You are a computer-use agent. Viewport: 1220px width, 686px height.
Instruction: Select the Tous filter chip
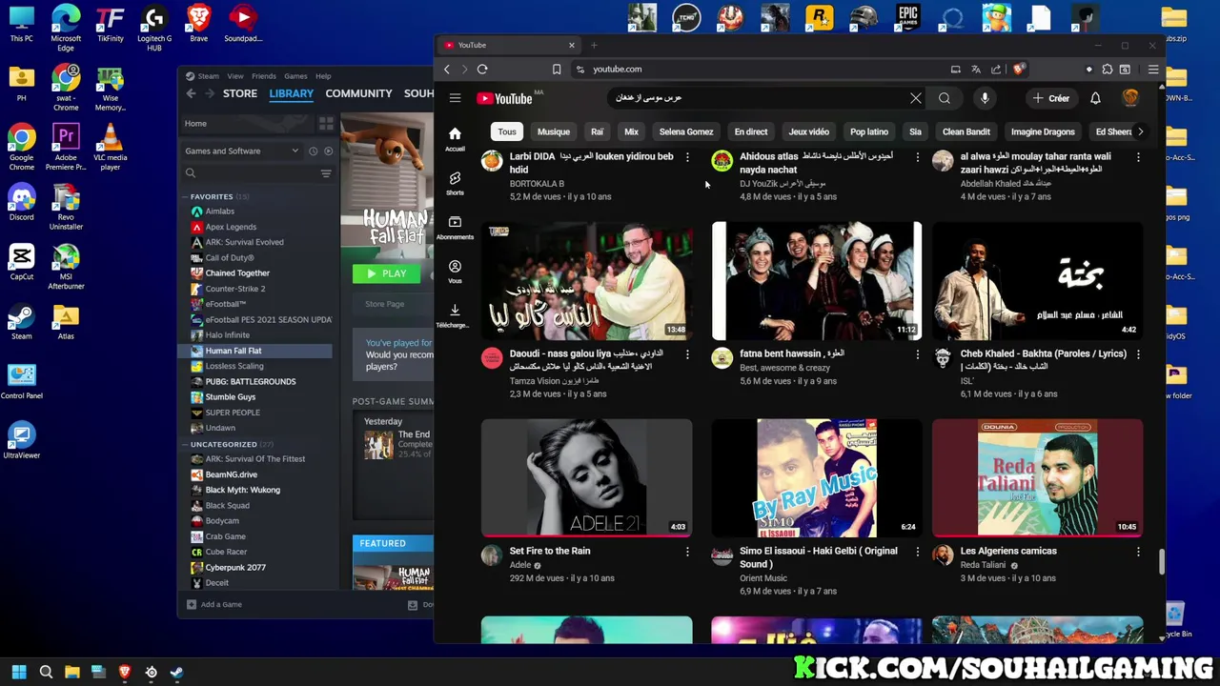coord(507,131)
